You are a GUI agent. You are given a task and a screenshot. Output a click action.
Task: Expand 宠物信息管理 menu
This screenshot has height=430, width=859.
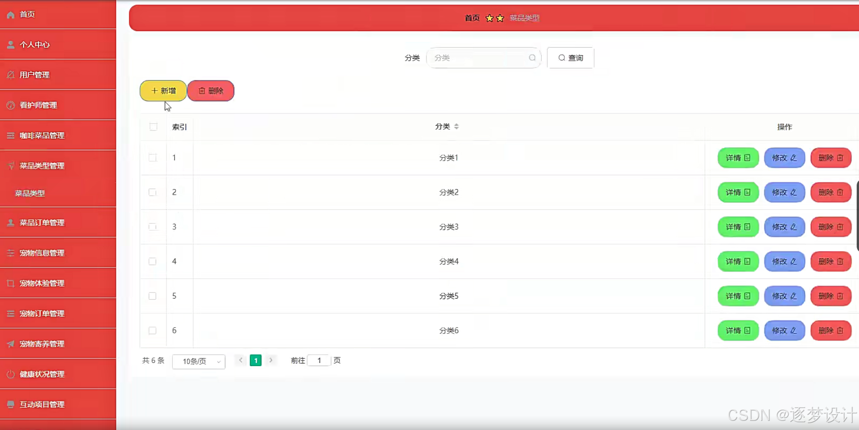(x=58, y=253)
